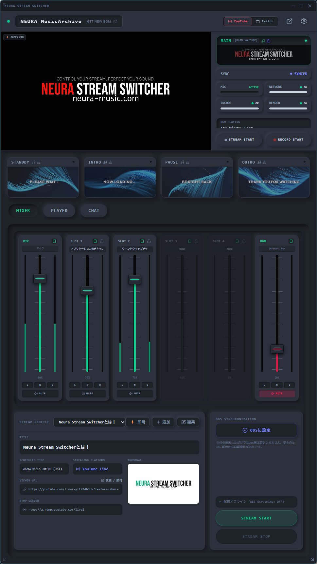The height and width of the screenshot is (564, 317).
Task: Switch to the PLAYER tab
Action: coord(59,211)
